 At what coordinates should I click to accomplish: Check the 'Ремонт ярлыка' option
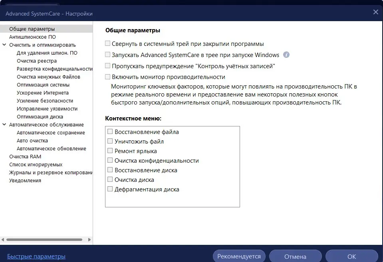110,150
